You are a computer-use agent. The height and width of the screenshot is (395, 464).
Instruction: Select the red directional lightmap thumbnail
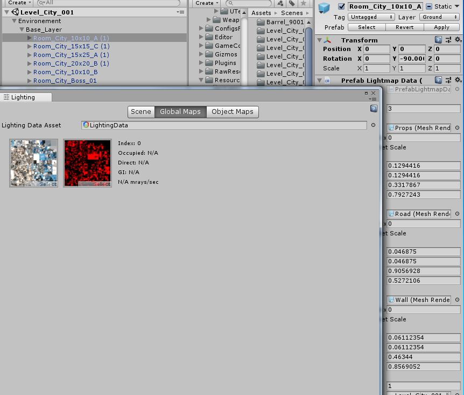pos(87,163)
